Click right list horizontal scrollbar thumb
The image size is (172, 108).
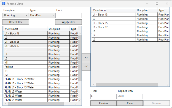[127, 85]
